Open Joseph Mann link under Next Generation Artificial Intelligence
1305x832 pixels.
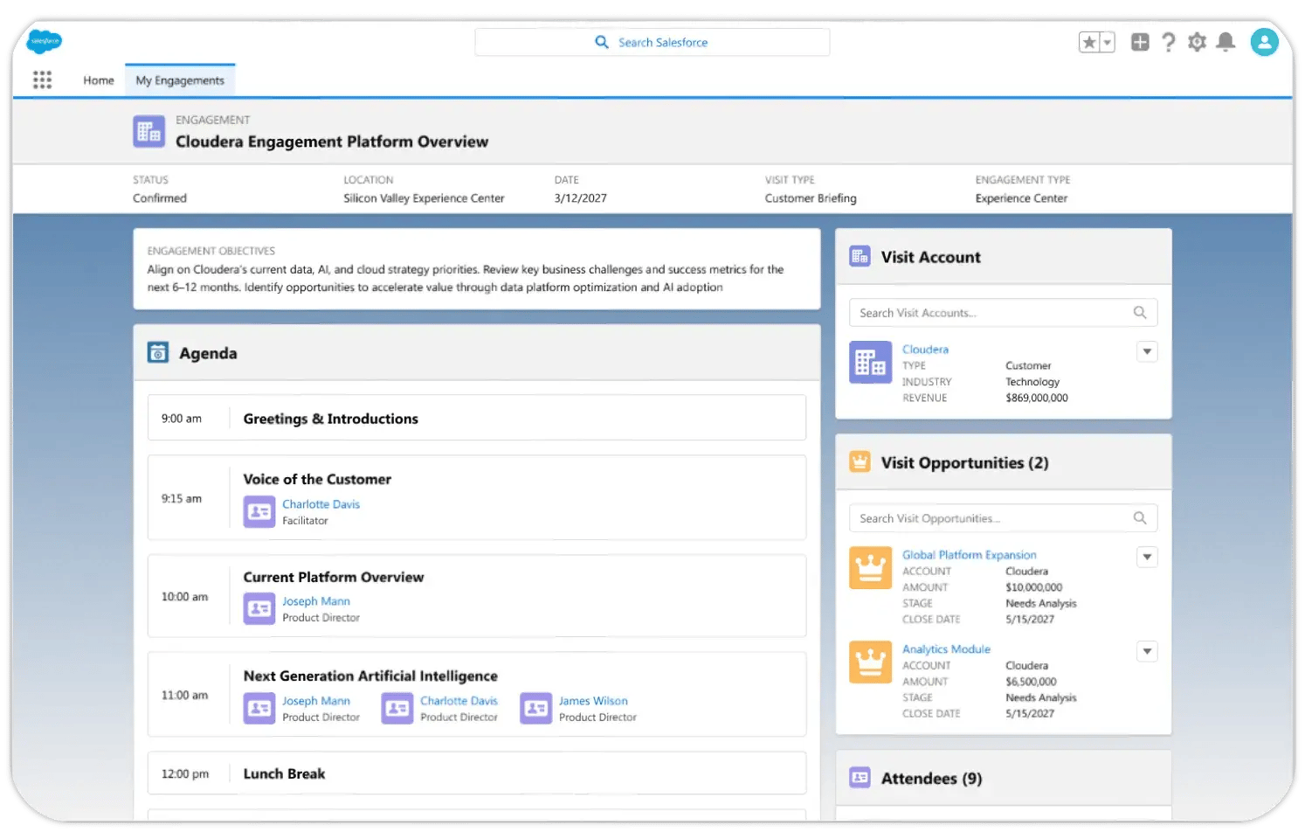[x=316, y=701]
